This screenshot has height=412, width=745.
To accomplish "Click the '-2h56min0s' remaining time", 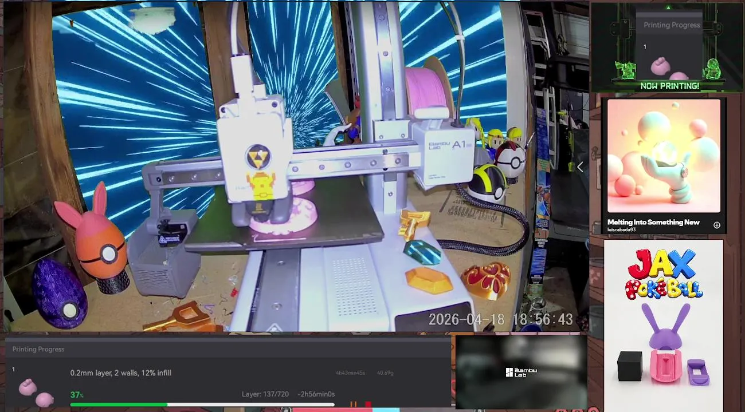I will pyautogui.click(x=316, y=394).
